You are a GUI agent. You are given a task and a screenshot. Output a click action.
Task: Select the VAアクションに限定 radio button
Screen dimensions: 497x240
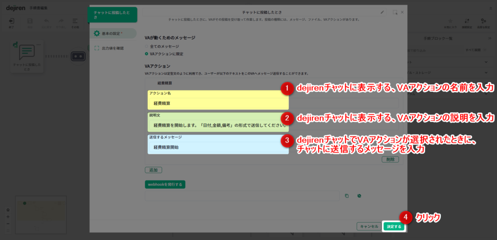point(147,54)
